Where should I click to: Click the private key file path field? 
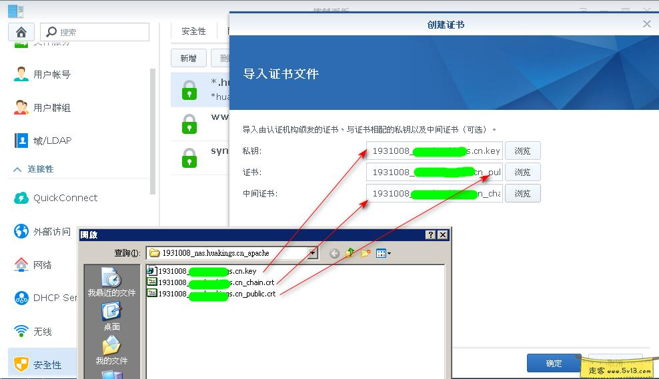(435, 151)
